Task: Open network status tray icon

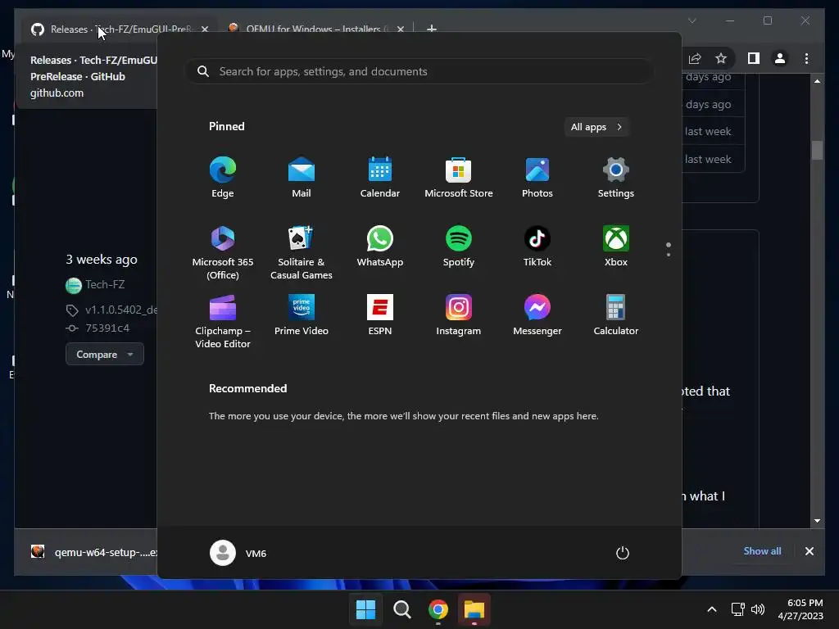Action: coord(738,609)
